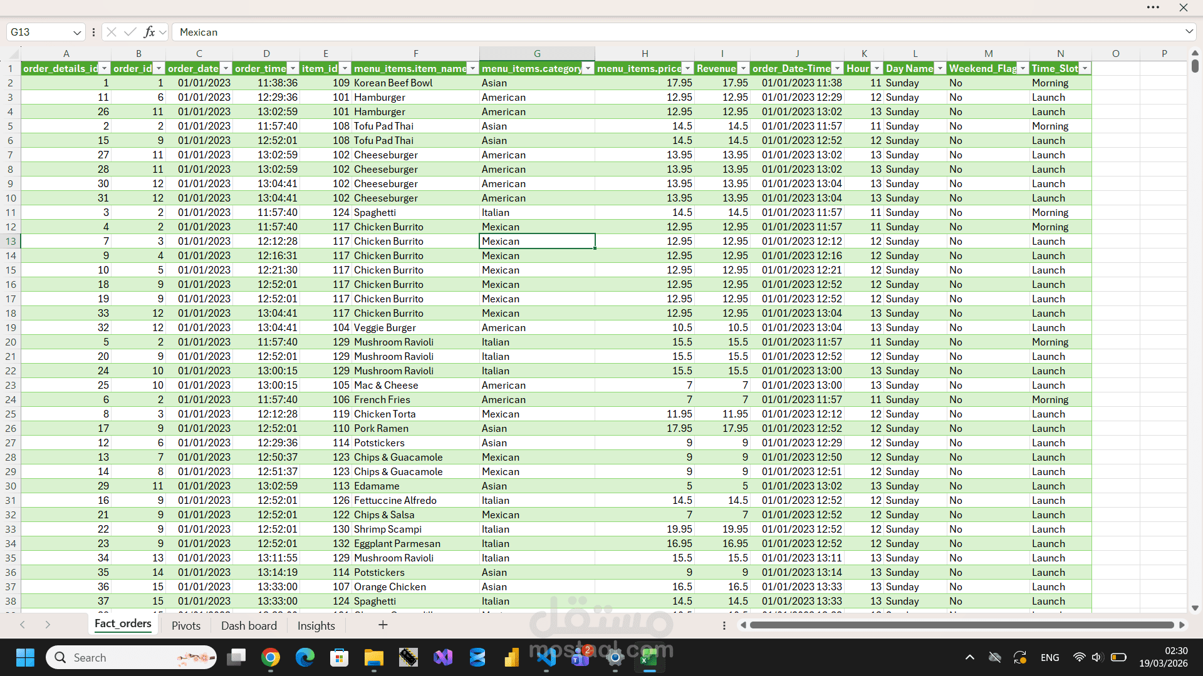Open filter dropdown for Revenue column

743,68
